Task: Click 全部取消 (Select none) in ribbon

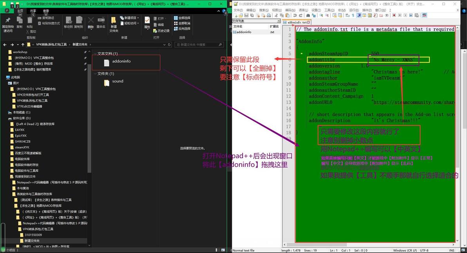Action: tap(182, 23)
